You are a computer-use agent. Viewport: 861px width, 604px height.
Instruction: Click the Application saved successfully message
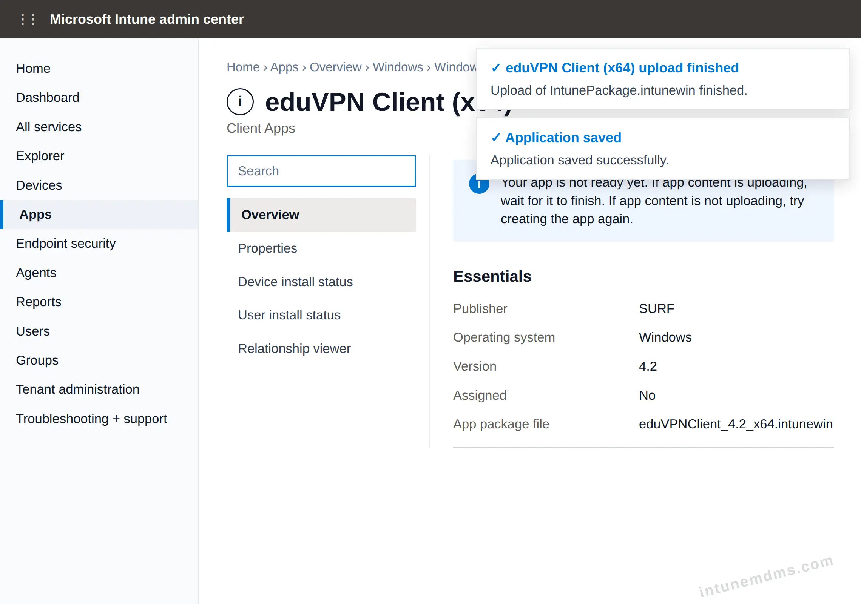tap(580, 160)
